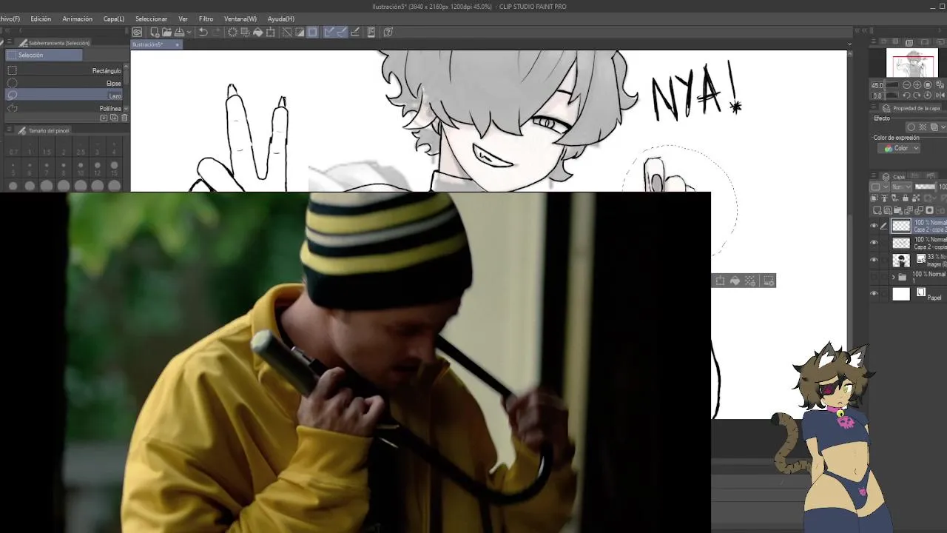Click the Redo arrow icon

pyautogui.click(x=216, y=32)
